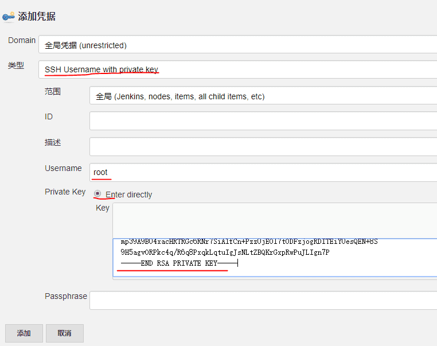The image size is (437, 346).
Task: Focus the Passphrase input field
Action: [x=263, y=300]
